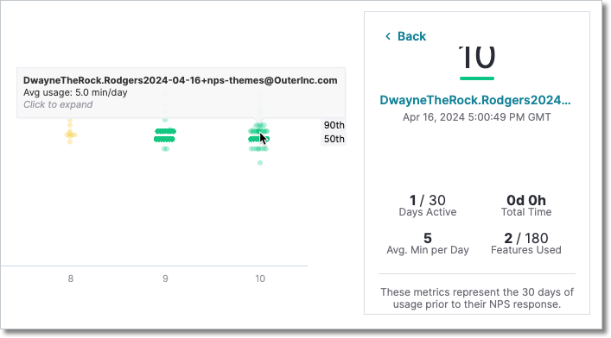Viewport: 611px width, 338px height.
Task: Click the score 10 axis label
Action: click(x=260, y=279)
